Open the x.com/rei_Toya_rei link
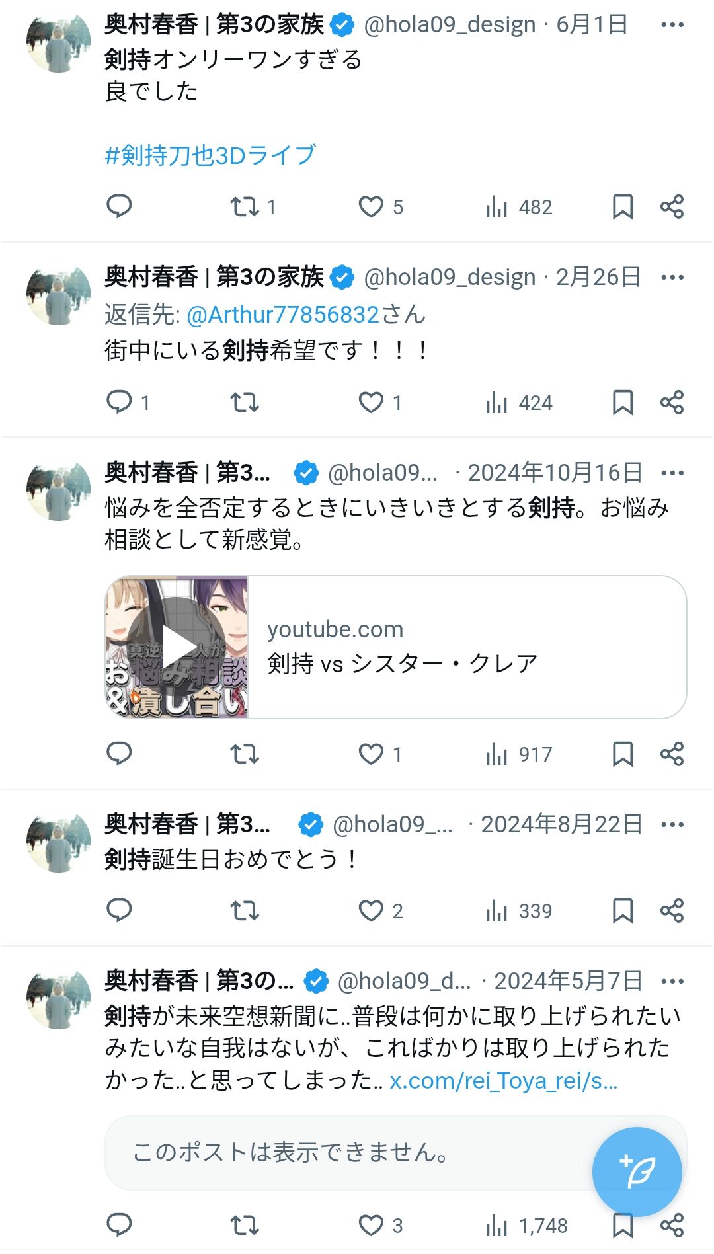Viewport: 714px width, 1254px height. pyautogui.click(x=503, y=1081)
